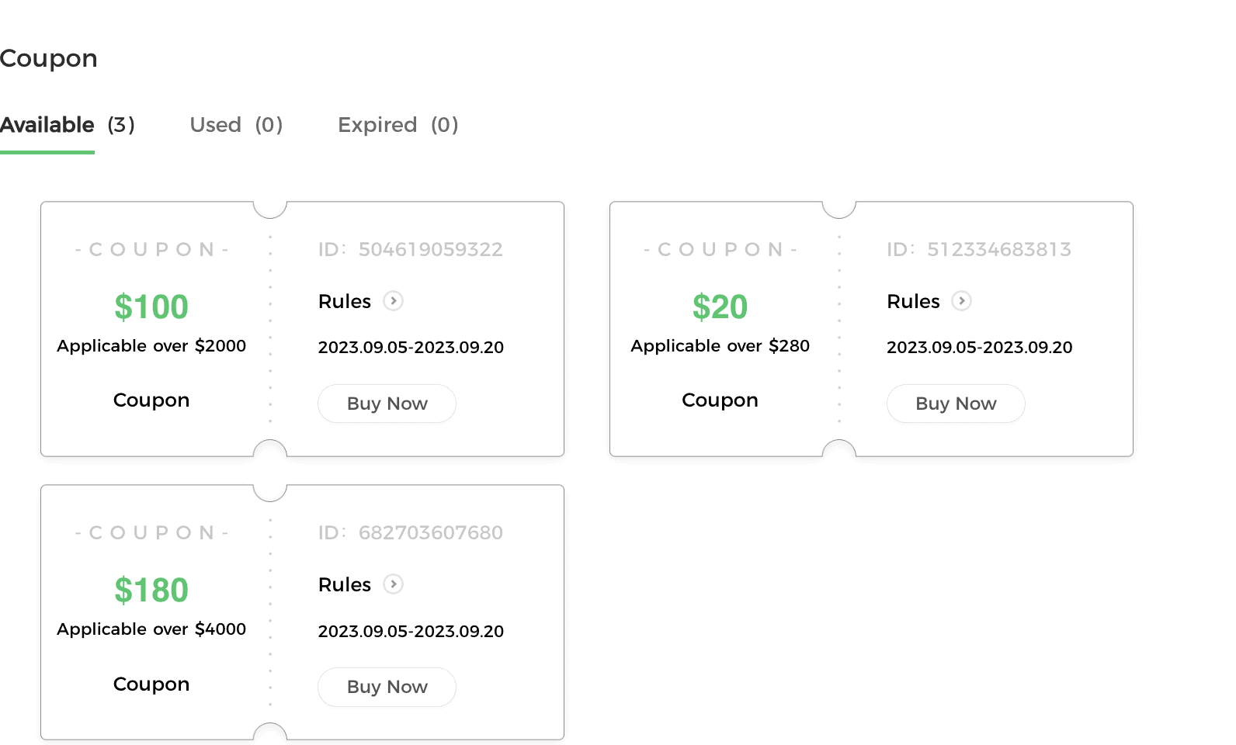
Task: Switch to the Available coupons tab
Action: (67, 125)
